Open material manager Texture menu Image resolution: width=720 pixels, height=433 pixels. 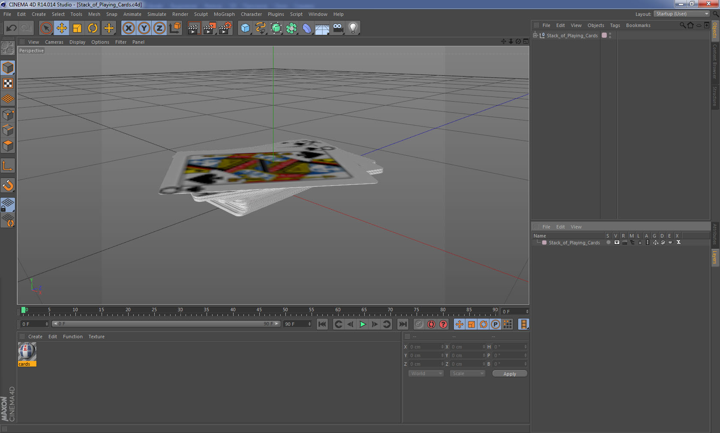click(96, 337)
